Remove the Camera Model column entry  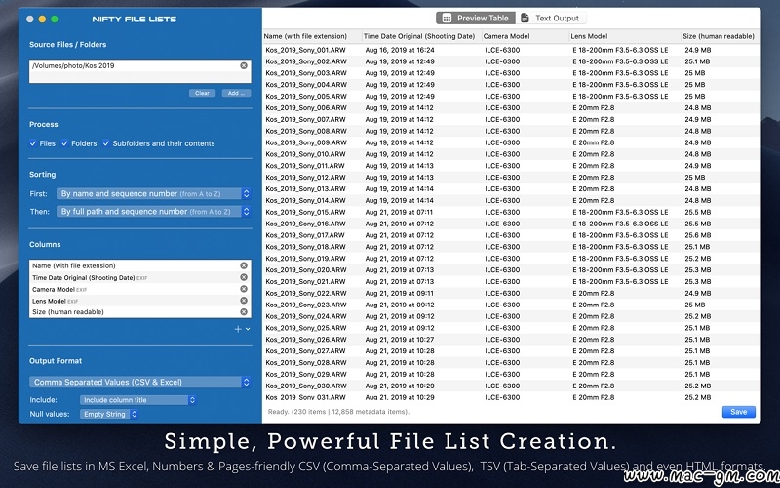244,289
